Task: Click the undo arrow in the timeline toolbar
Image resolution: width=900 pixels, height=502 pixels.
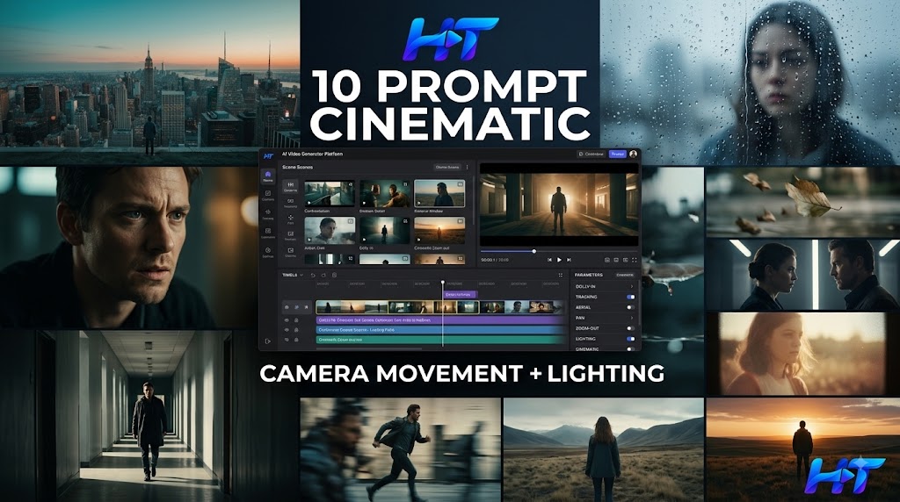Action: click(x=313, y=275)
